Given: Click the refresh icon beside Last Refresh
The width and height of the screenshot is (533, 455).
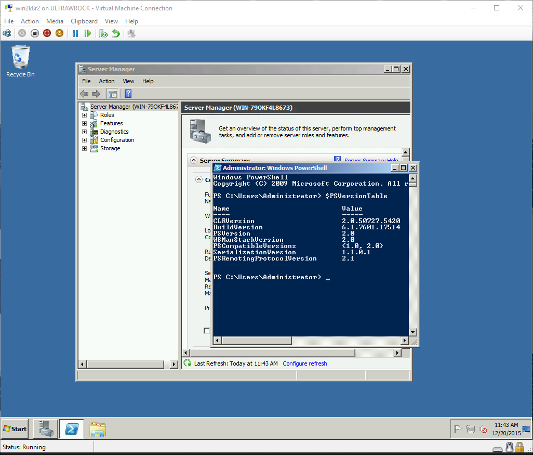Looking at the screenshot, I should (x=188, y=363).
